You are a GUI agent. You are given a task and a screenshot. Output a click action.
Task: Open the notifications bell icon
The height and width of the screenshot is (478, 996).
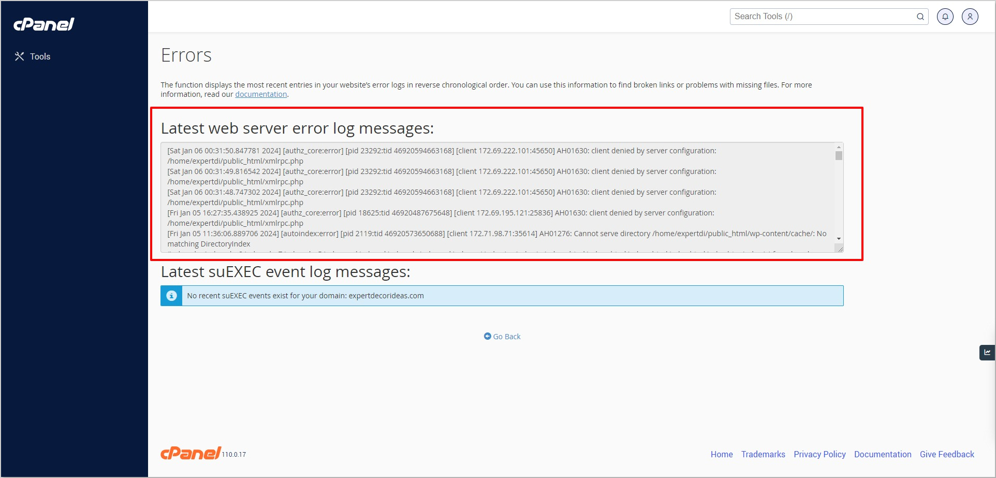945,17
